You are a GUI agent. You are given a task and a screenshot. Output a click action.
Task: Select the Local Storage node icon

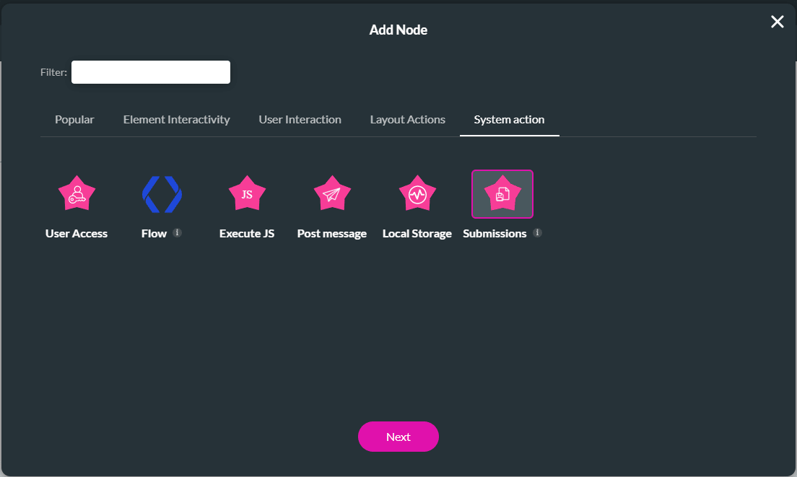[x=417, y=193]
